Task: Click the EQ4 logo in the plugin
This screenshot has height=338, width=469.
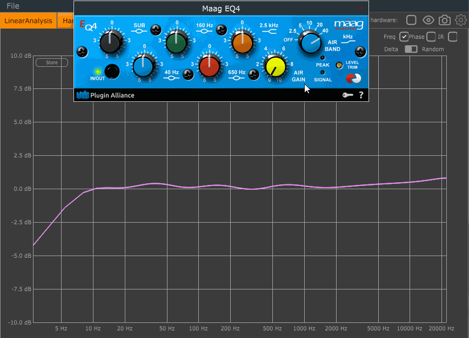Action: (88, 26)
